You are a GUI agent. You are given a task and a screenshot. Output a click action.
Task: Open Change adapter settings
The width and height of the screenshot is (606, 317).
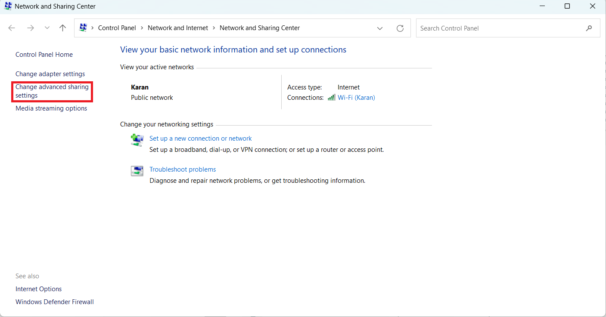click(50, 74)
